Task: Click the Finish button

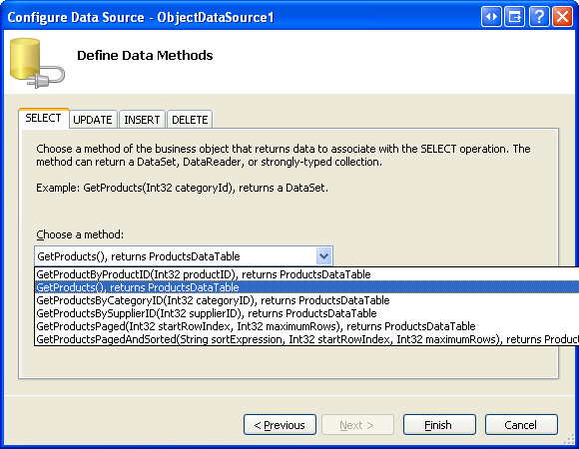Action: click(439, 425)
